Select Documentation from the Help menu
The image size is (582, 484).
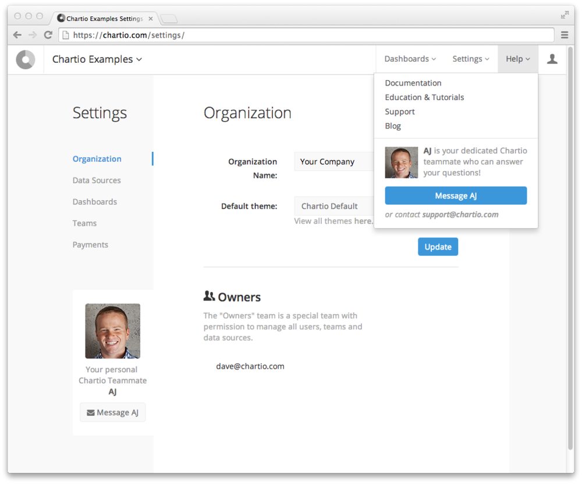pos(413,83)
